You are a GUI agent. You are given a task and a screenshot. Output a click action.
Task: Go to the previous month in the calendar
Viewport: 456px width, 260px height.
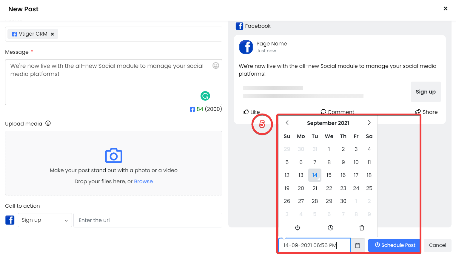(x=287, y=123)
